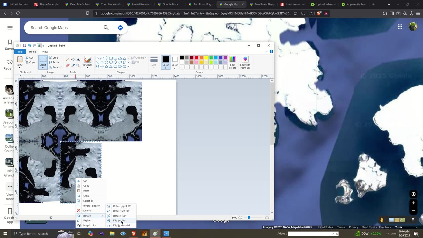Open Edit with Paint 3D
This screenshot has height=238, width=423.
245,62
